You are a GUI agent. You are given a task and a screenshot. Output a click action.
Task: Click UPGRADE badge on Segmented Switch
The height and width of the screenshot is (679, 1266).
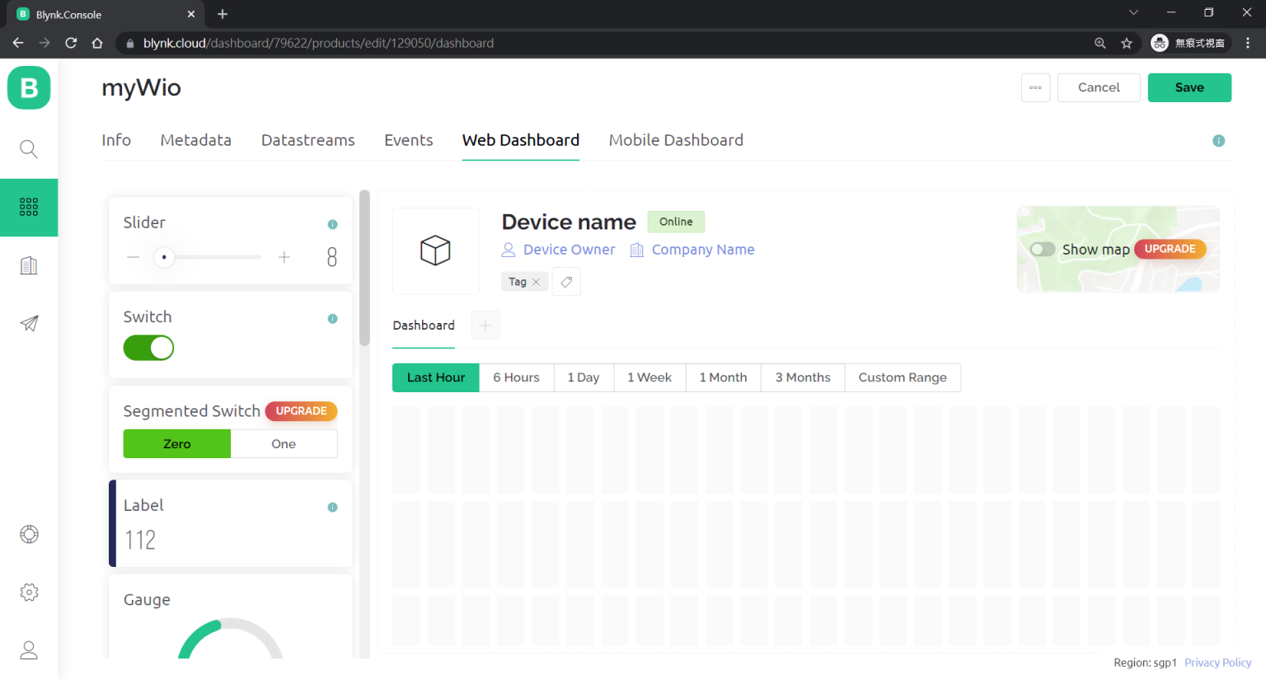(x=301, y=411)
